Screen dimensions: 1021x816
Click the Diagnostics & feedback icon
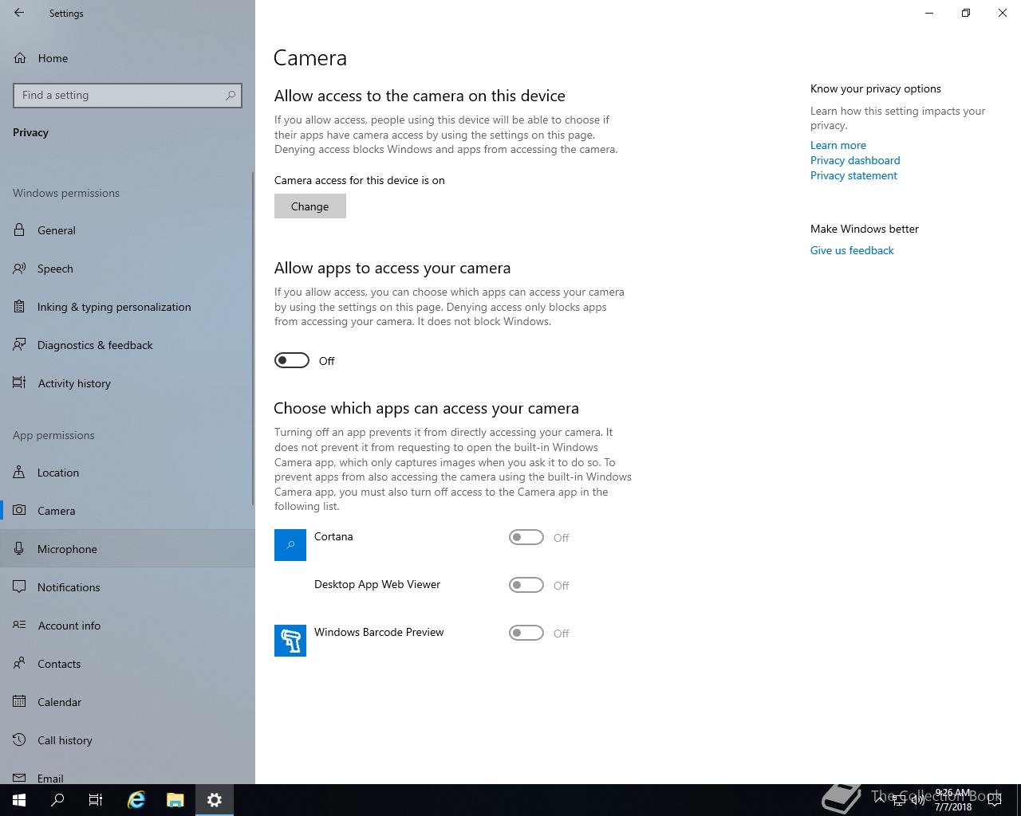(19, 345)
